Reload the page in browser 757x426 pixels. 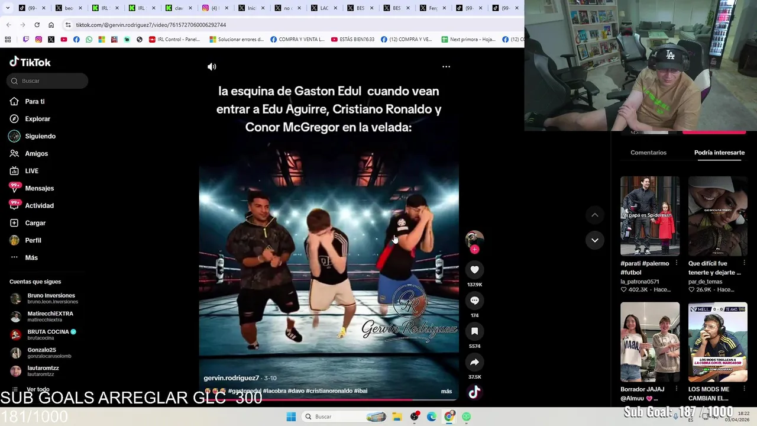tap(37, 25)
